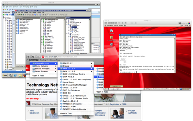The width and height of the screenshot is (193, 121).
Task: Open the Reading bookmarks dropdown
Action: coord(43,60)
